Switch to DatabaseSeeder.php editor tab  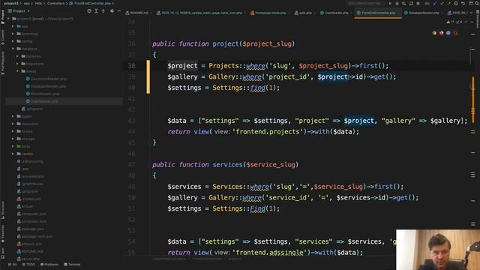pyautogui.click(x=421, y=13)
